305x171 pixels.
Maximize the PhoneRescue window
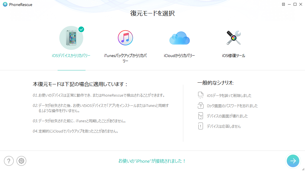pyautogui.click(x=295, y=4)
